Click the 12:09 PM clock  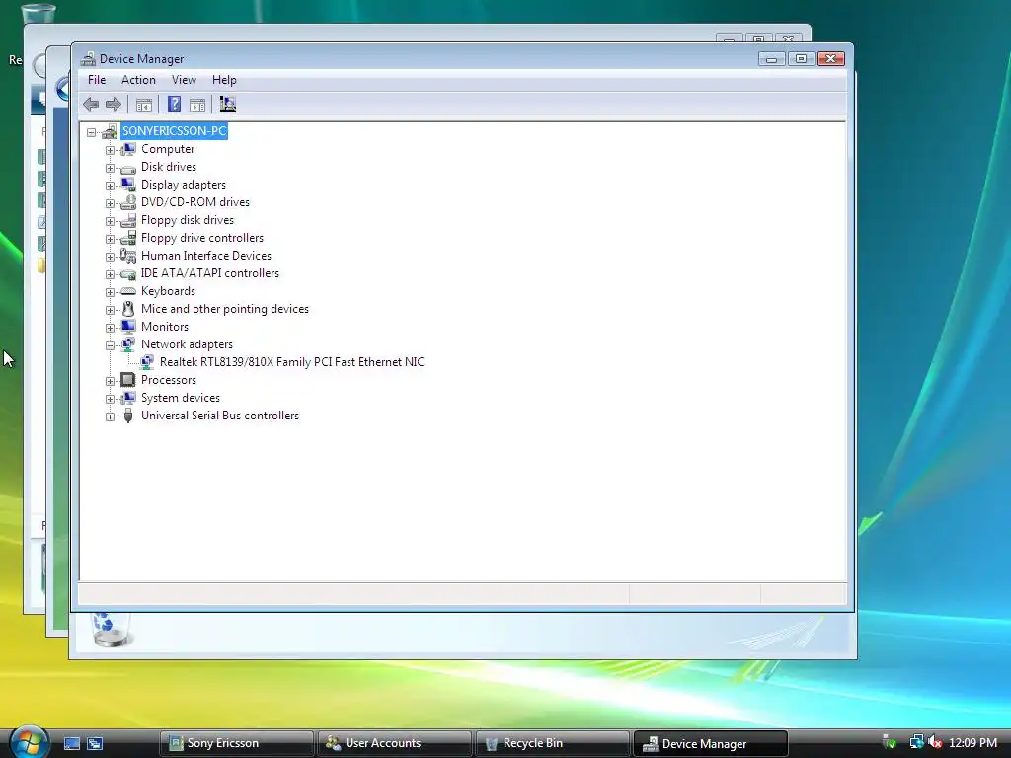(x=972, y=743)
